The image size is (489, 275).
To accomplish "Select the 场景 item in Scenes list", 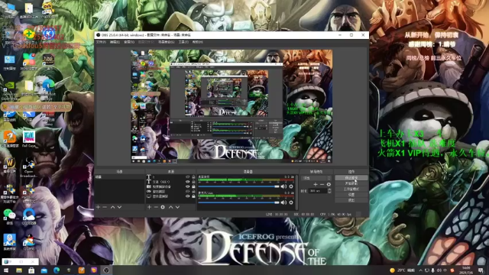I will 120,176.
